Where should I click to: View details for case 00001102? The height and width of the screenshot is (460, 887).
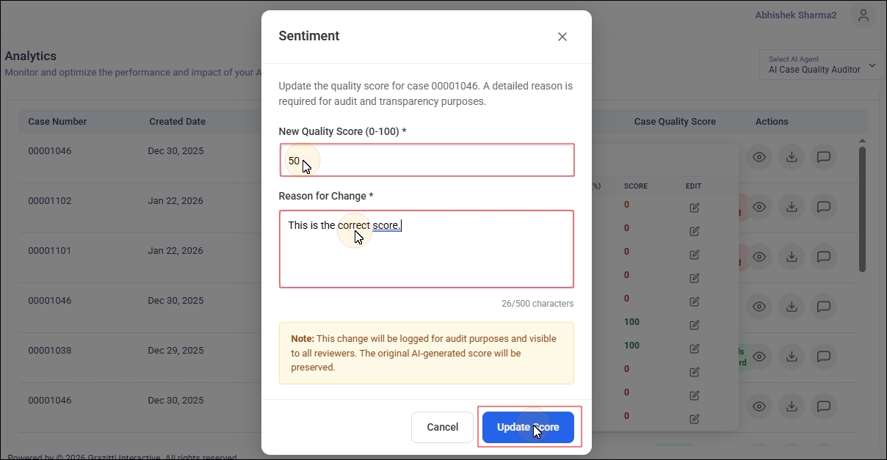click(x=759, y=207)
